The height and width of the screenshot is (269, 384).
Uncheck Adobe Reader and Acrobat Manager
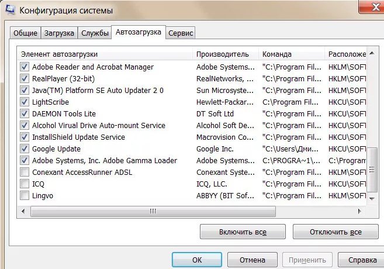(24, 67)
